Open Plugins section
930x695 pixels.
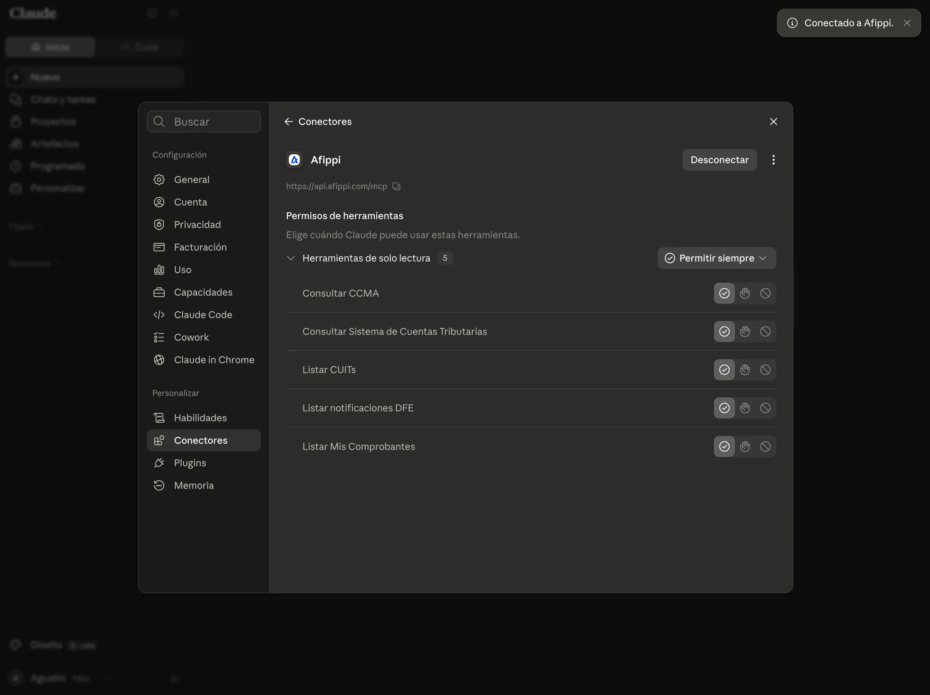pos(203,463)
